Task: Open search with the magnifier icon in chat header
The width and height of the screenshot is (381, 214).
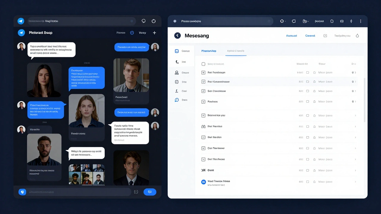Action: point(143,21)
